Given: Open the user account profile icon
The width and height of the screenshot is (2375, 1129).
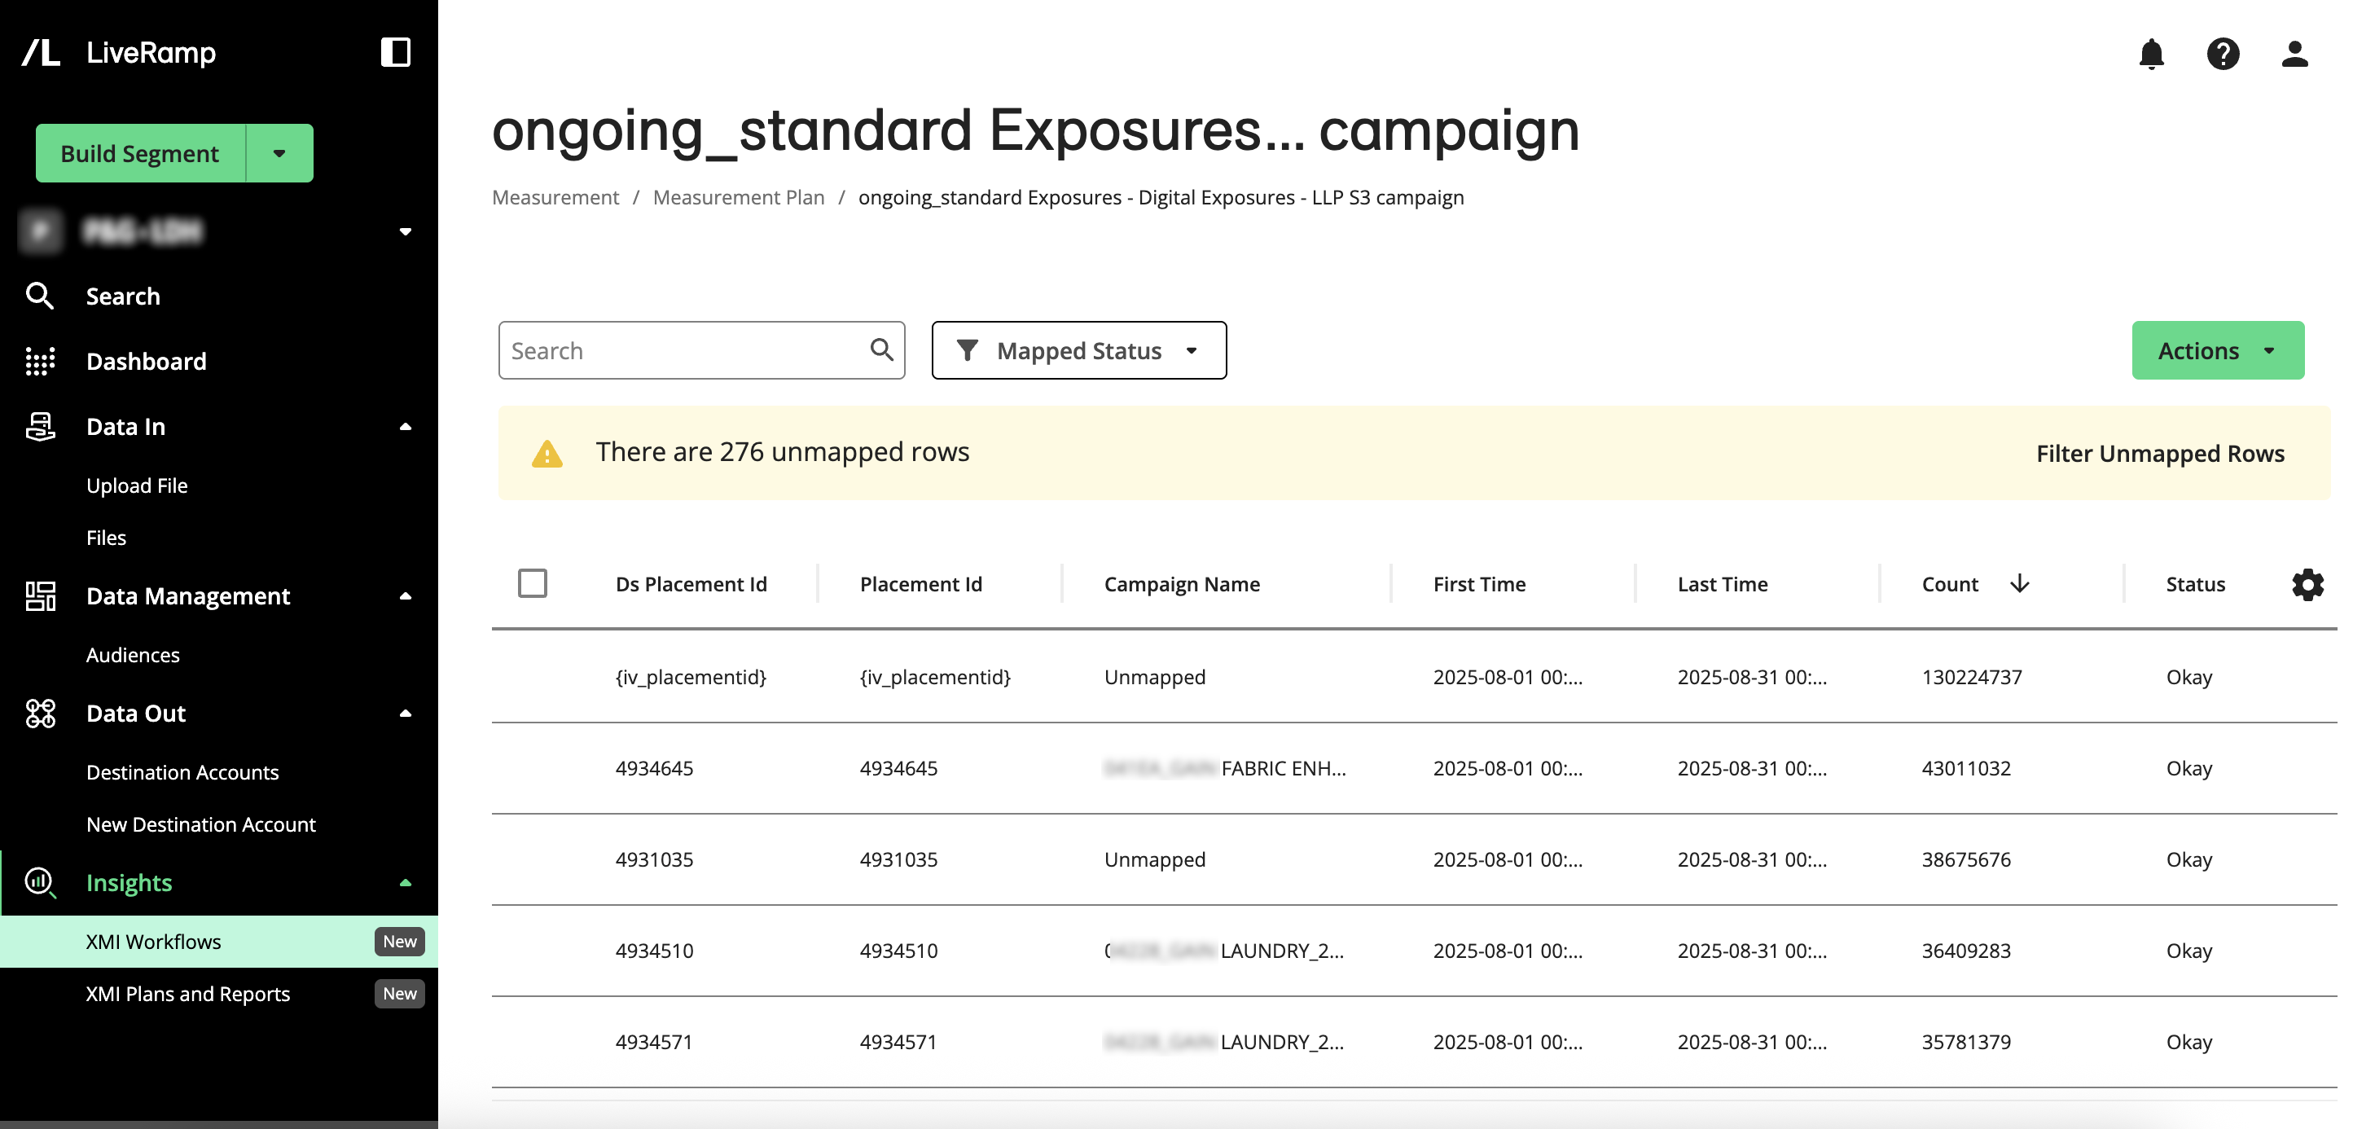Looking at the screenshot, I should coord(2294,54).
